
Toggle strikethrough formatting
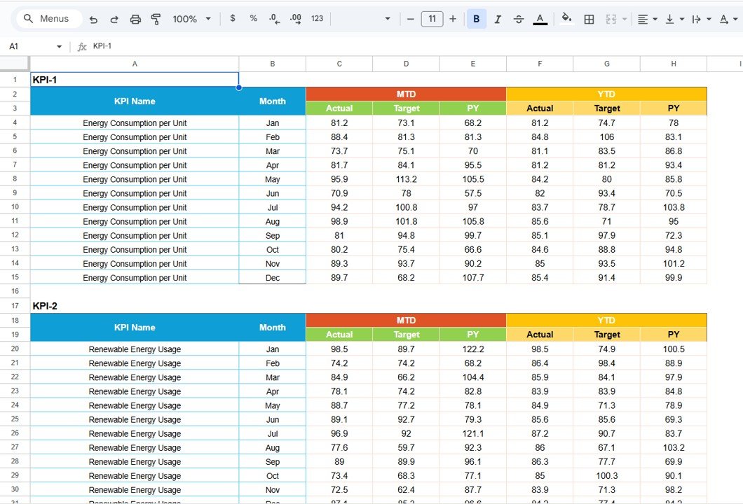pos(519,19)
